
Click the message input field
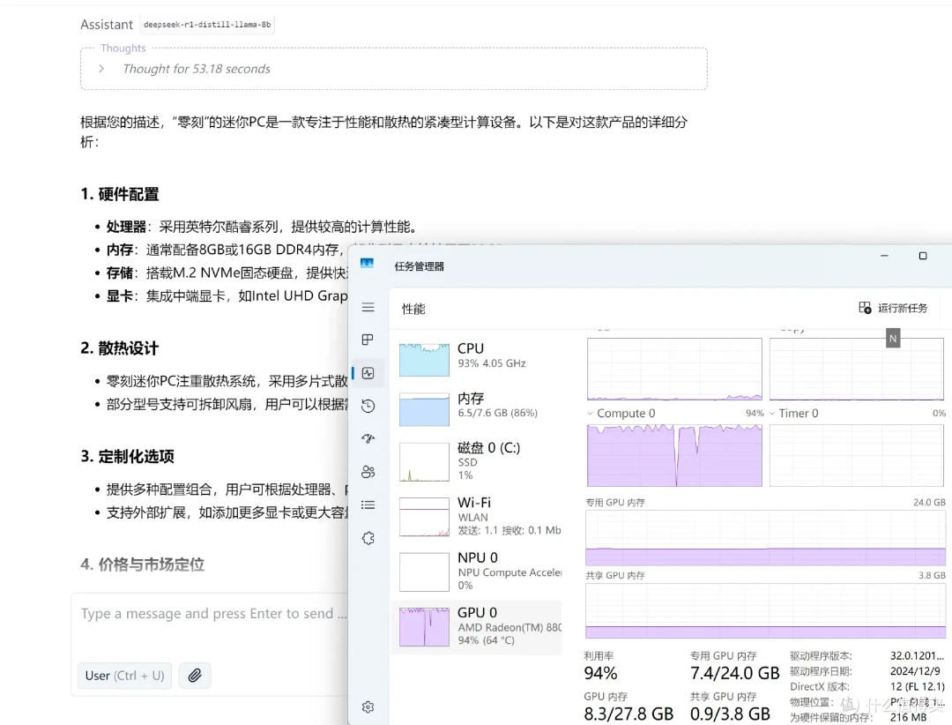coord(213,613)
